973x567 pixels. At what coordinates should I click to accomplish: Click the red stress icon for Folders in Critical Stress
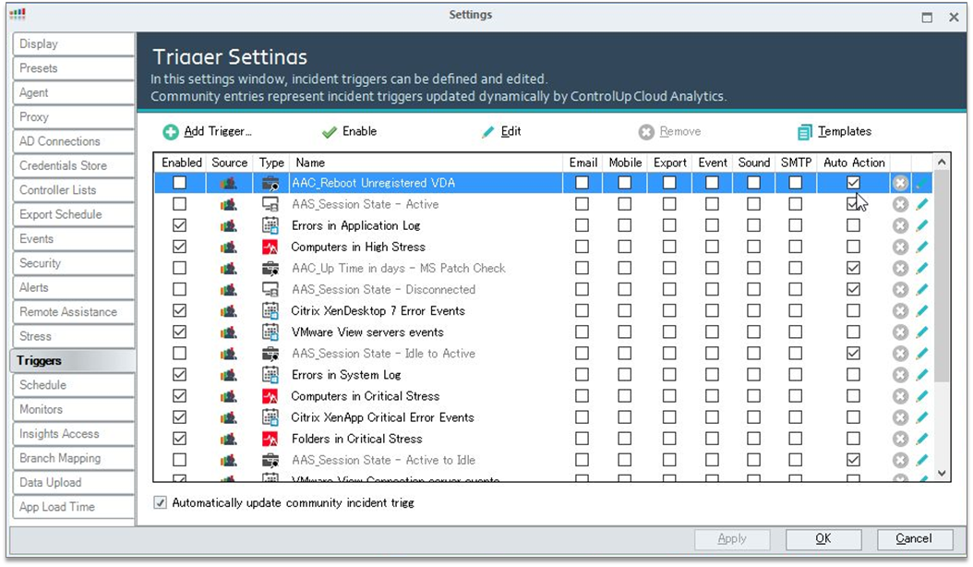(x=270, y=439)
